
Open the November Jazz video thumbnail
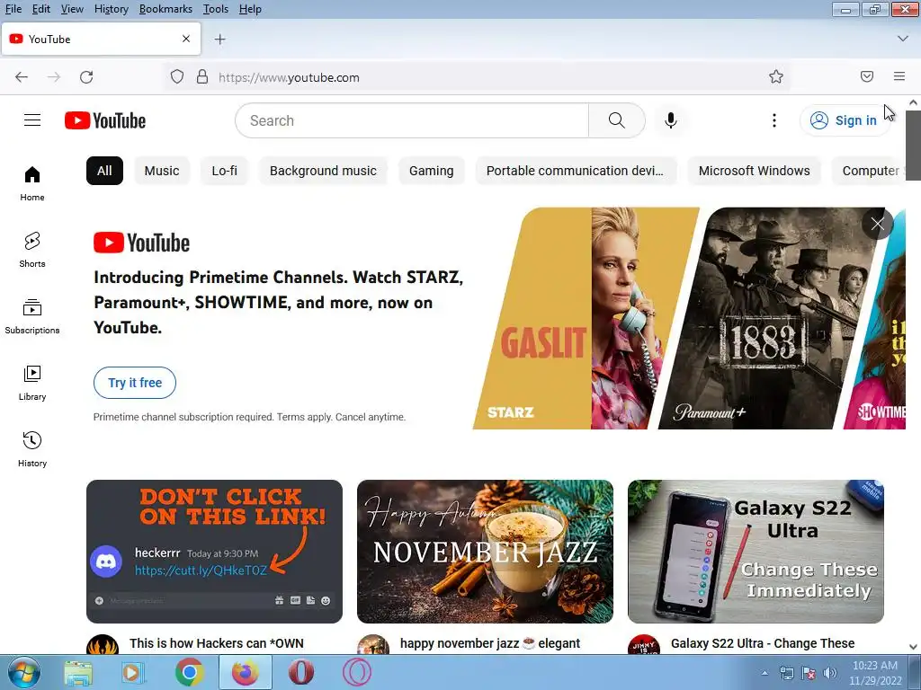coord(485,552)
